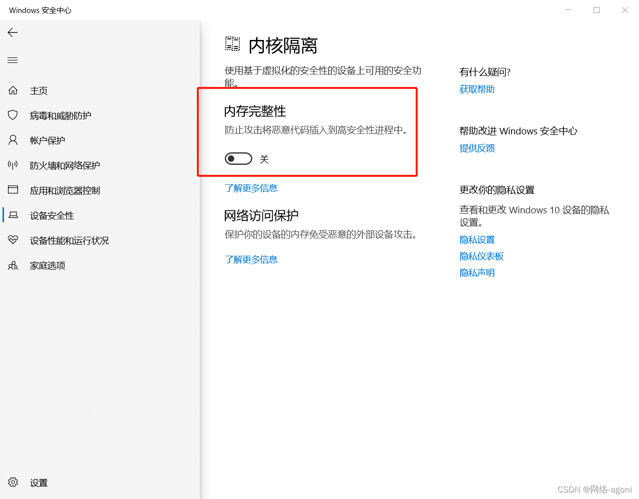The height and width of the screenshot is (499, 639).
Task: Click the 防止攻击将恶意代码插入 description text
Action: click(316, 130)
